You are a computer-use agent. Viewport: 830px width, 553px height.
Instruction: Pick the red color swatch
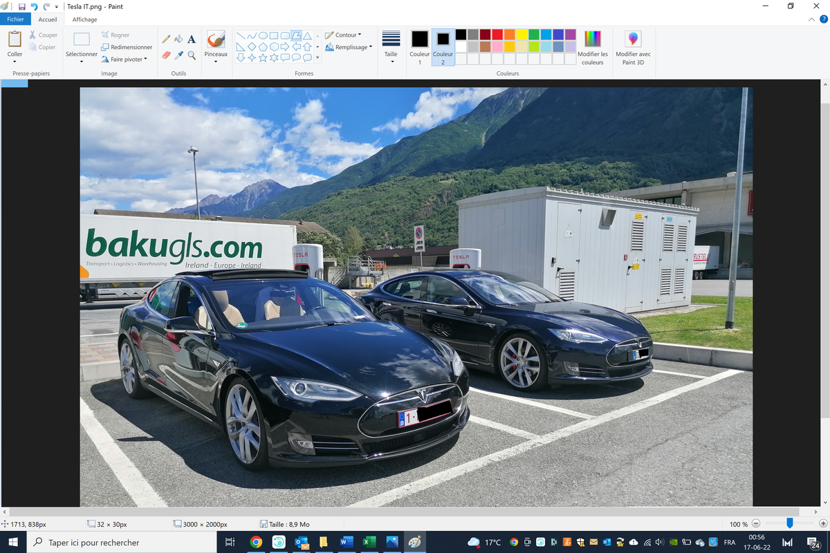(497, 35)
